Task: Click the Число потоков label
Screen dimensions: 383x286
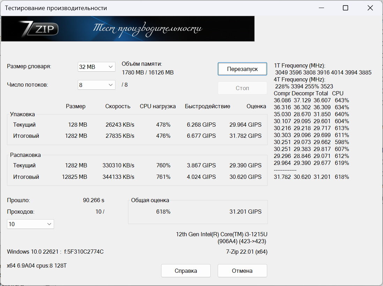Action: (x=27, y=85)
